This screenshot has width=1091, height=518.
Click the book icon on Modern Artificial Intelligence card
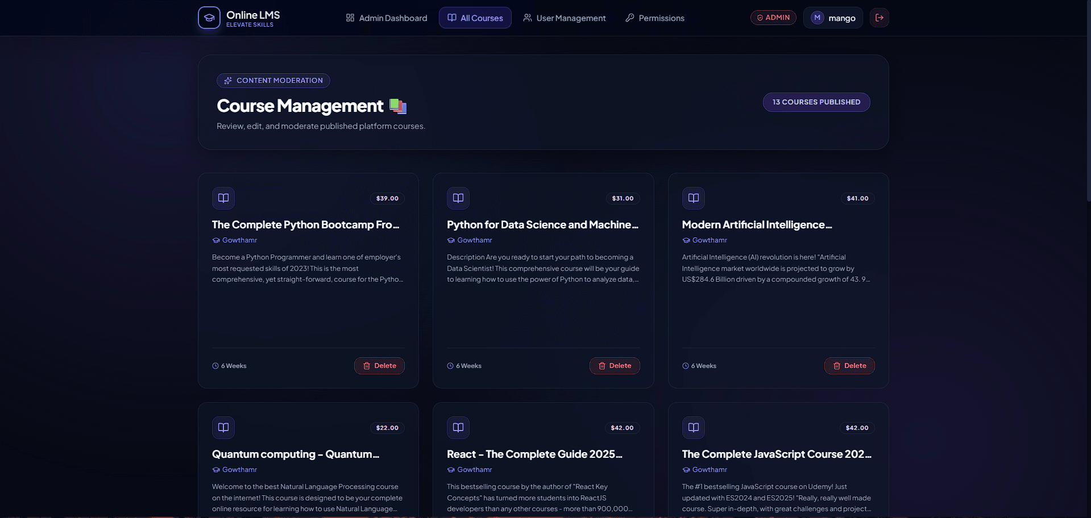point(694,198)
